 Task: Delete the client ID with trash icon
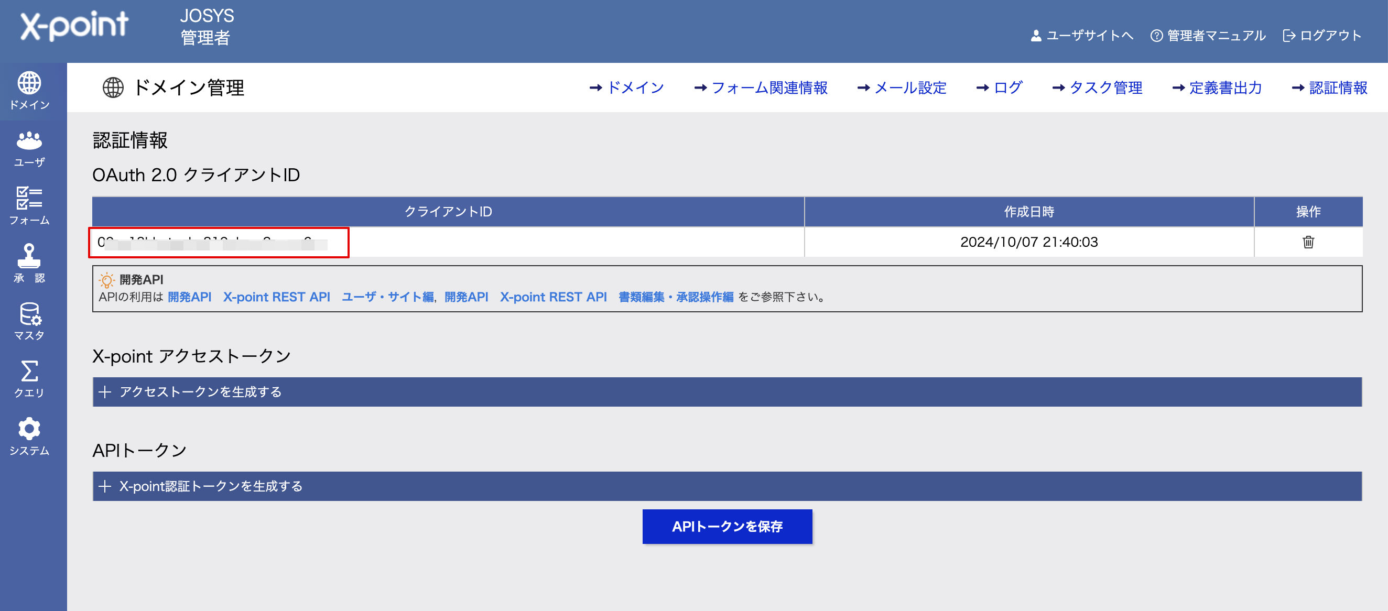(1308, 242)
